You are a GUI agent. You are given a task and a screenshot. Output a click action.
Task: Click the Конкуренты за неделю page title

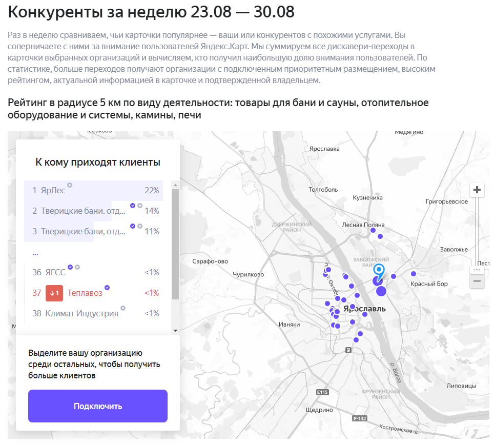(x=151, y=12)
